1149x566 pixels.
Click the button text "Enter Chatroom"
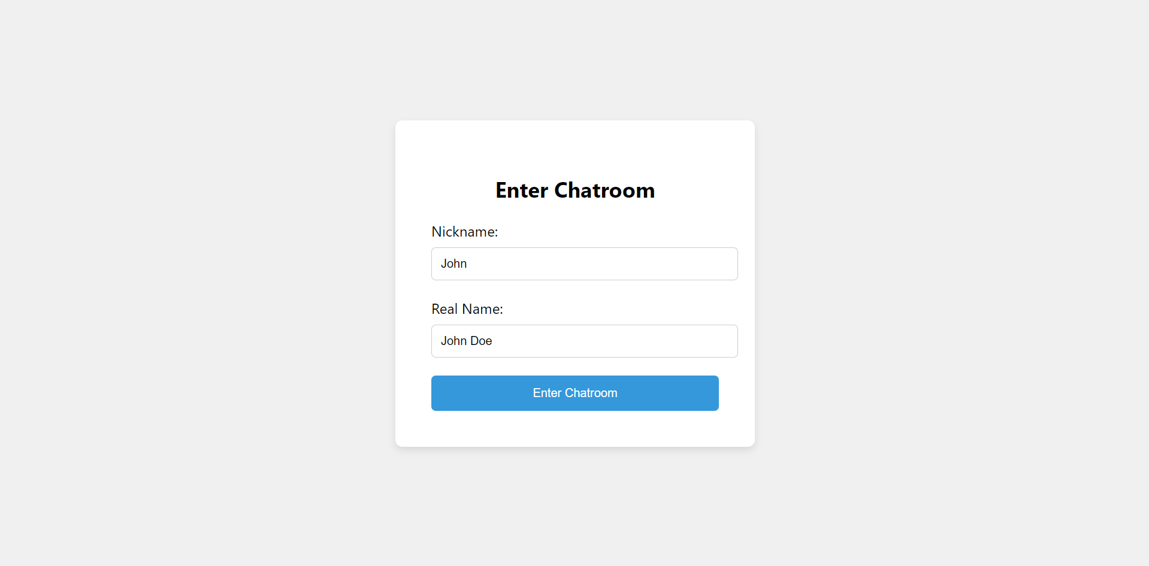574,393
